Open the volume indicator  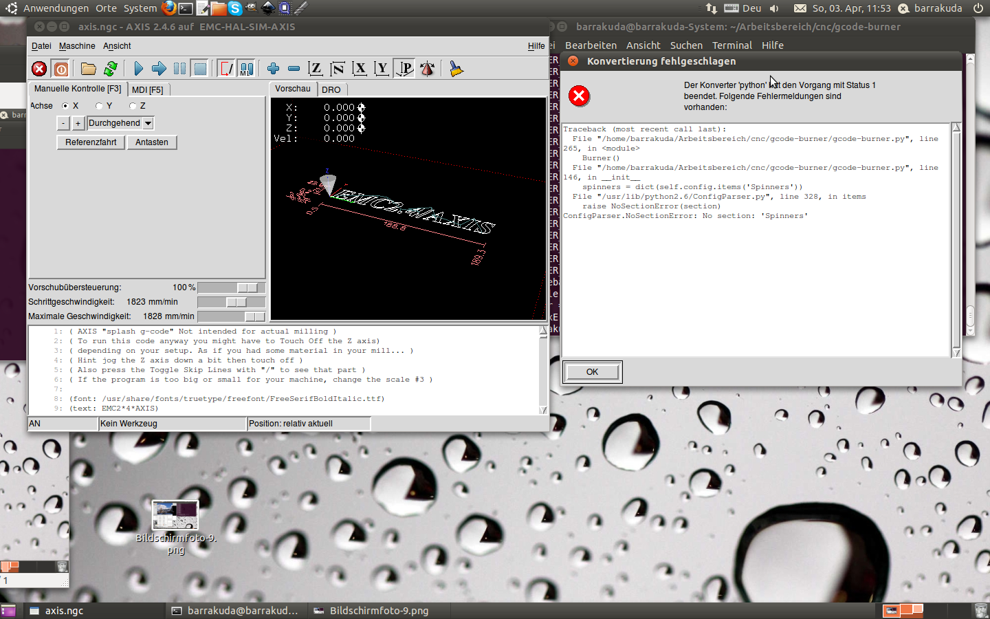click(x=774, y=8)
